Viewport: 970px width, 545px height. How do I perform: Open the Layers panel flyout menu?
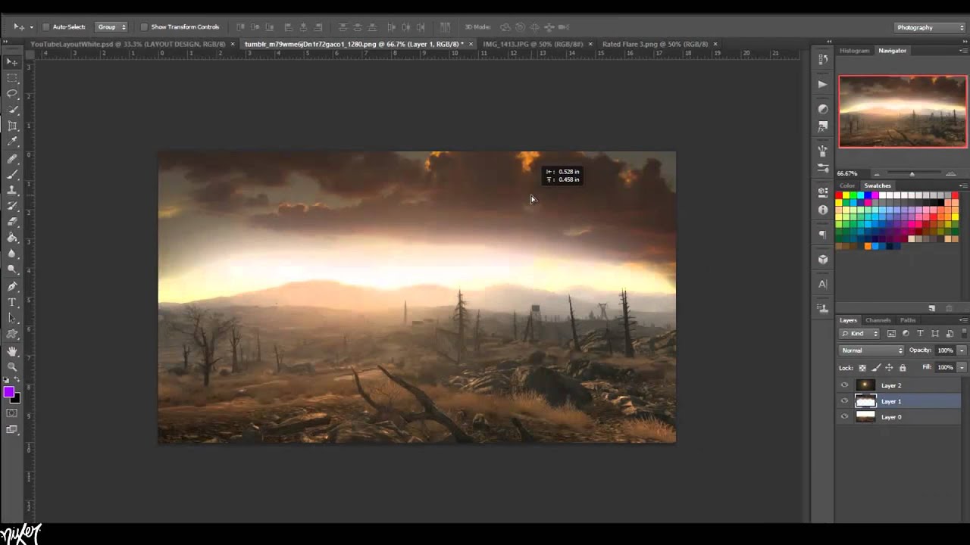click(x=963, y=320)
